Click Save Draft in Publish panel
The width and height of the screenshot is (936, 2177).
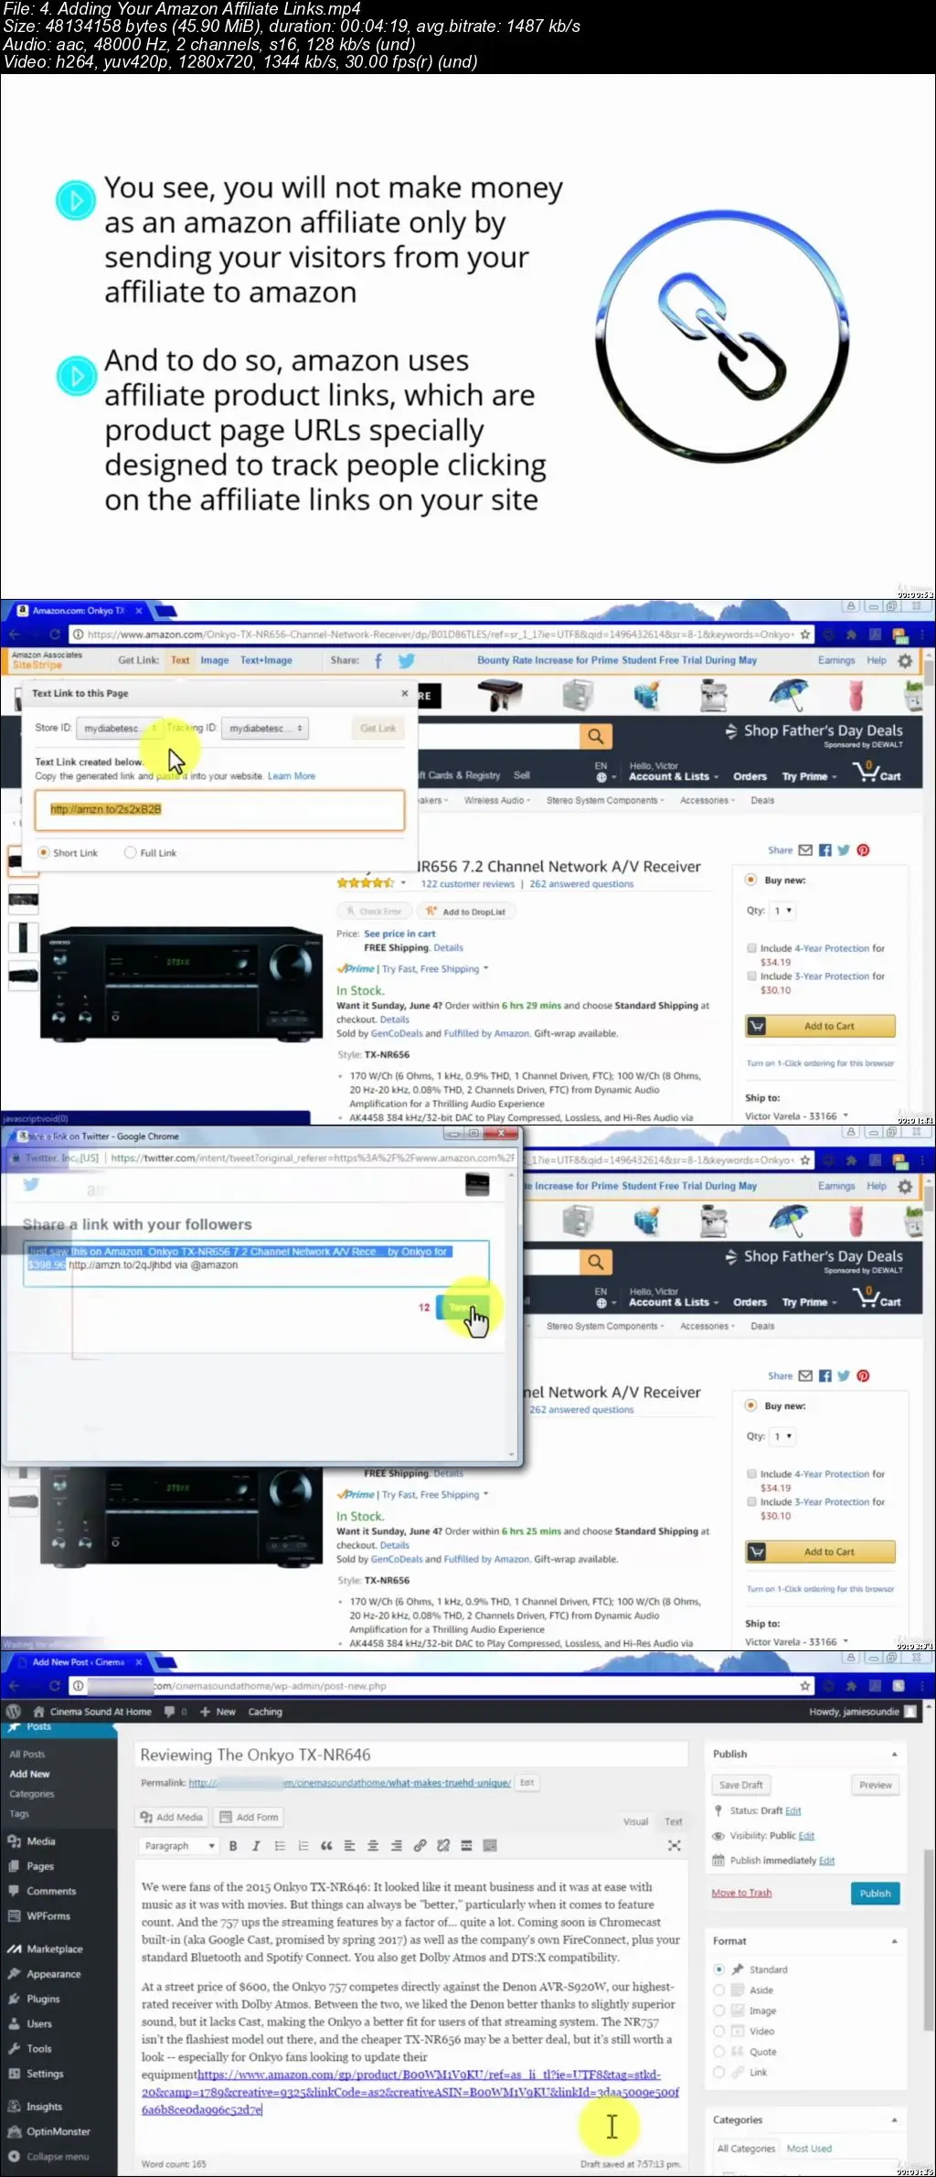click(740, 1785)
